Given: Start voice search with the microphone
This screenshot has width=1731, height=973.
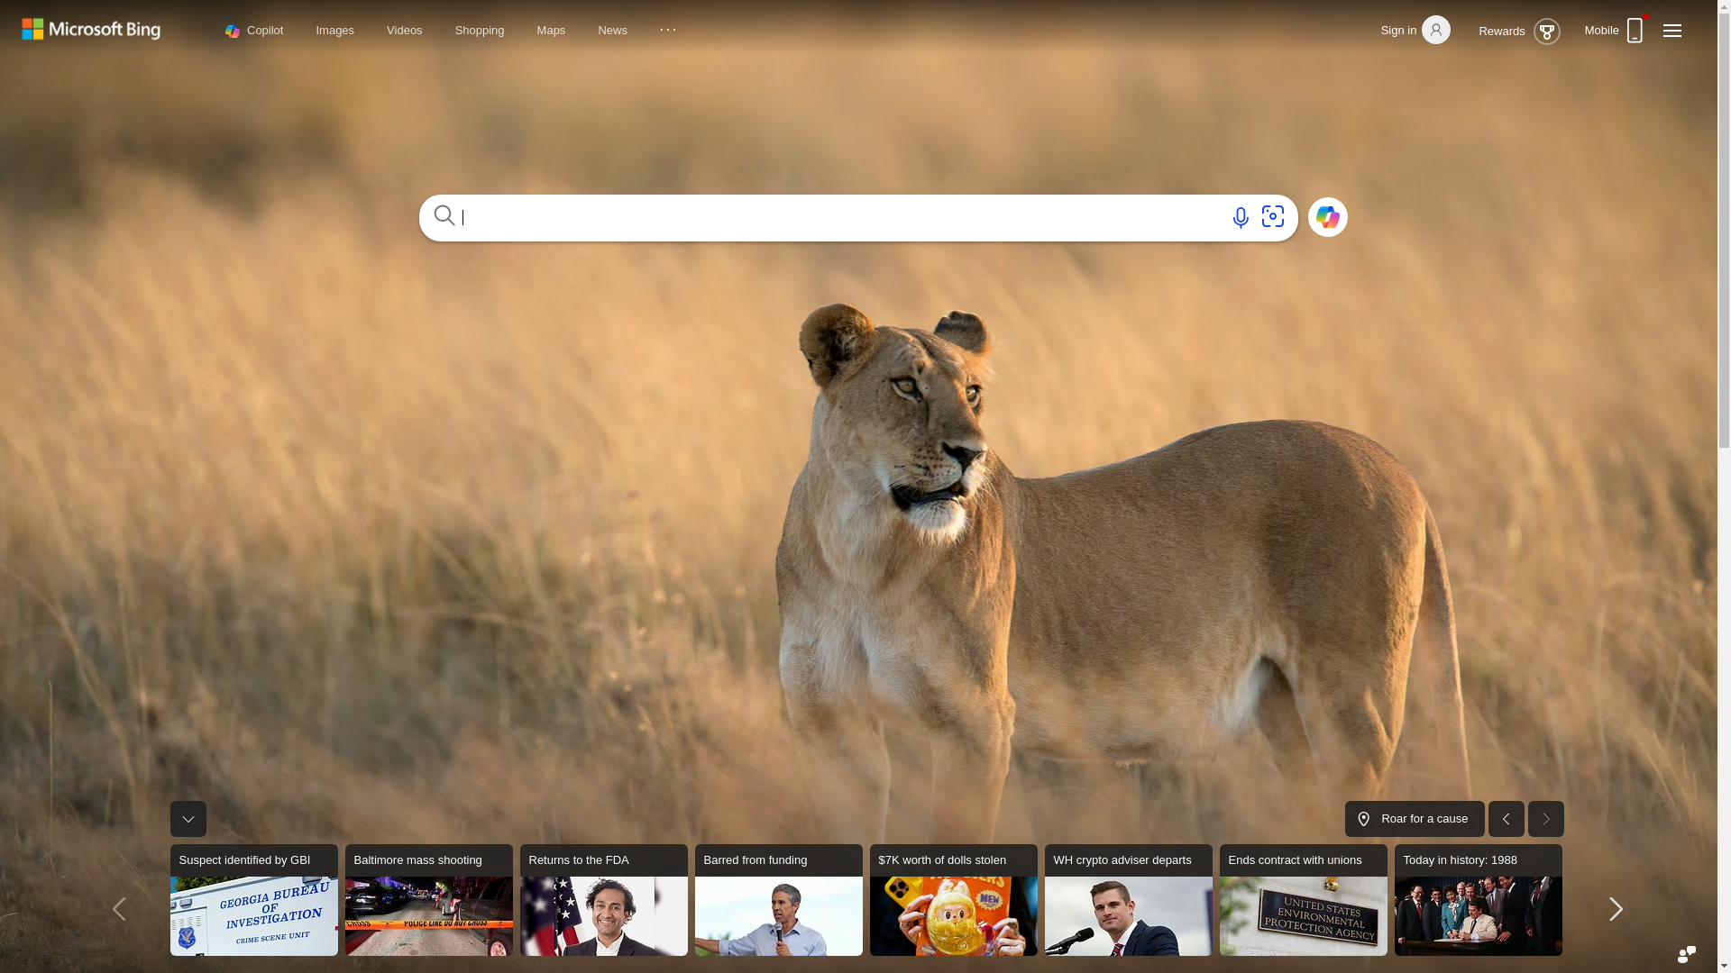Looking at the screenshot, I should pyautogui.click(x=1241, y=217).
